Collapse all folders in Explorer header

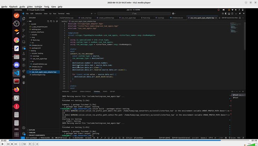[x=57, y=21]
